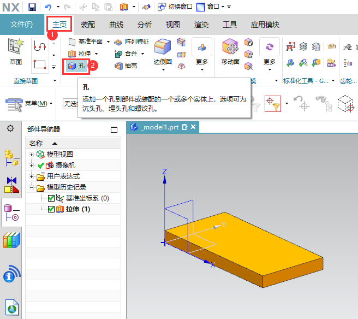This screenshot has width=358, height=319.
Task: Open the Web Browser sidebar icon
Action: coord(12,308)
